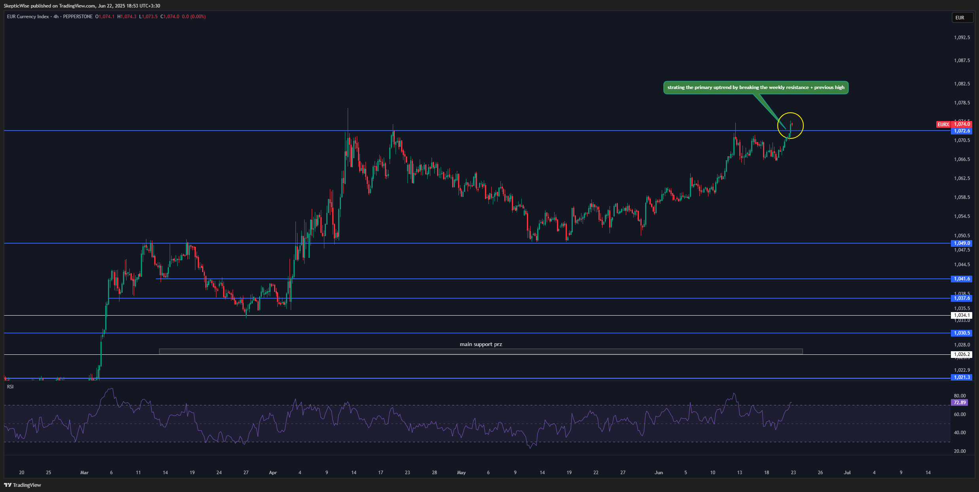This screenshot has height=492, width=979.
Task: Click the 1,021.3 blue price label
Action: (x=962, y=377)
